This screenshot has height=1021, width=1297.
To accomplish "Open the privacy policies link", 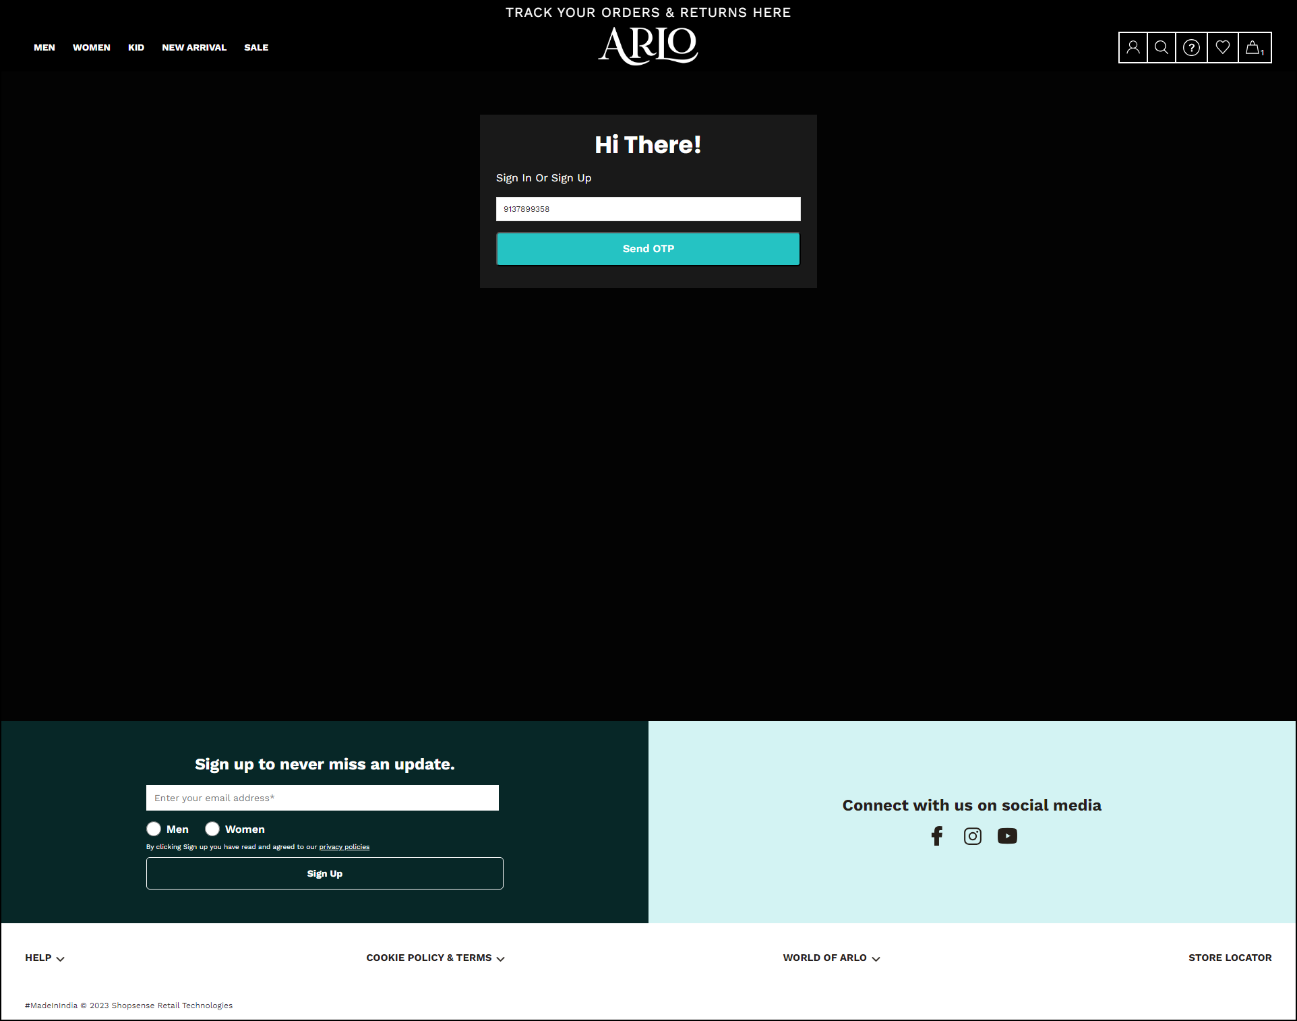I will point(344,847).
